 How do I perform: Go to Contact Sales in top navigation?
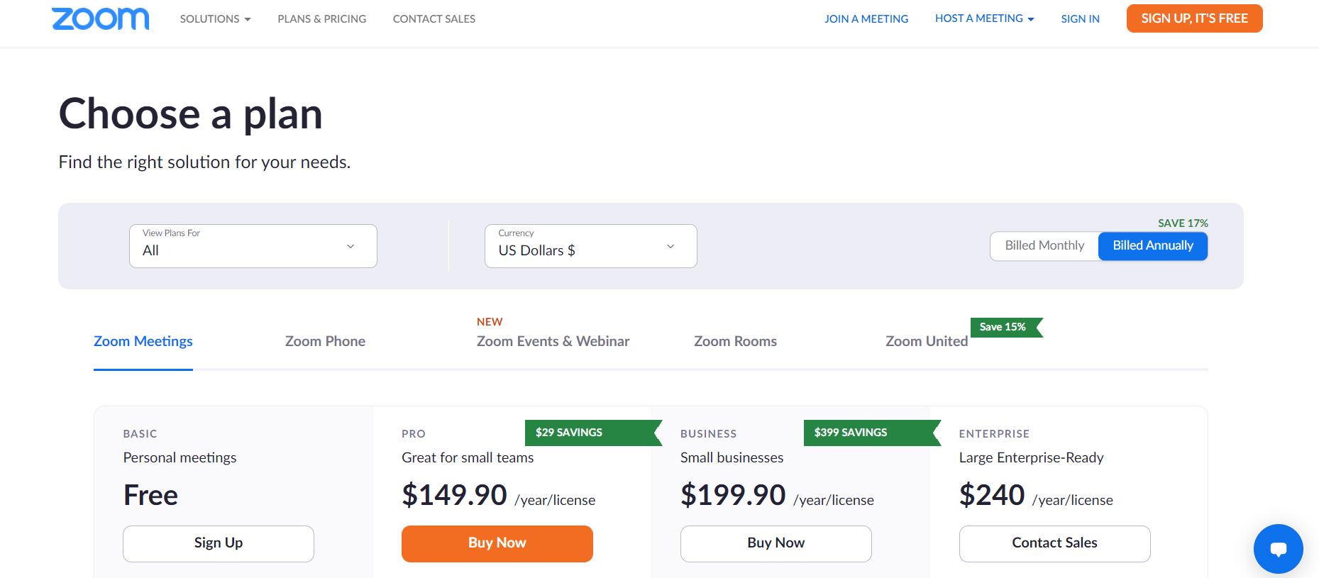434,19
